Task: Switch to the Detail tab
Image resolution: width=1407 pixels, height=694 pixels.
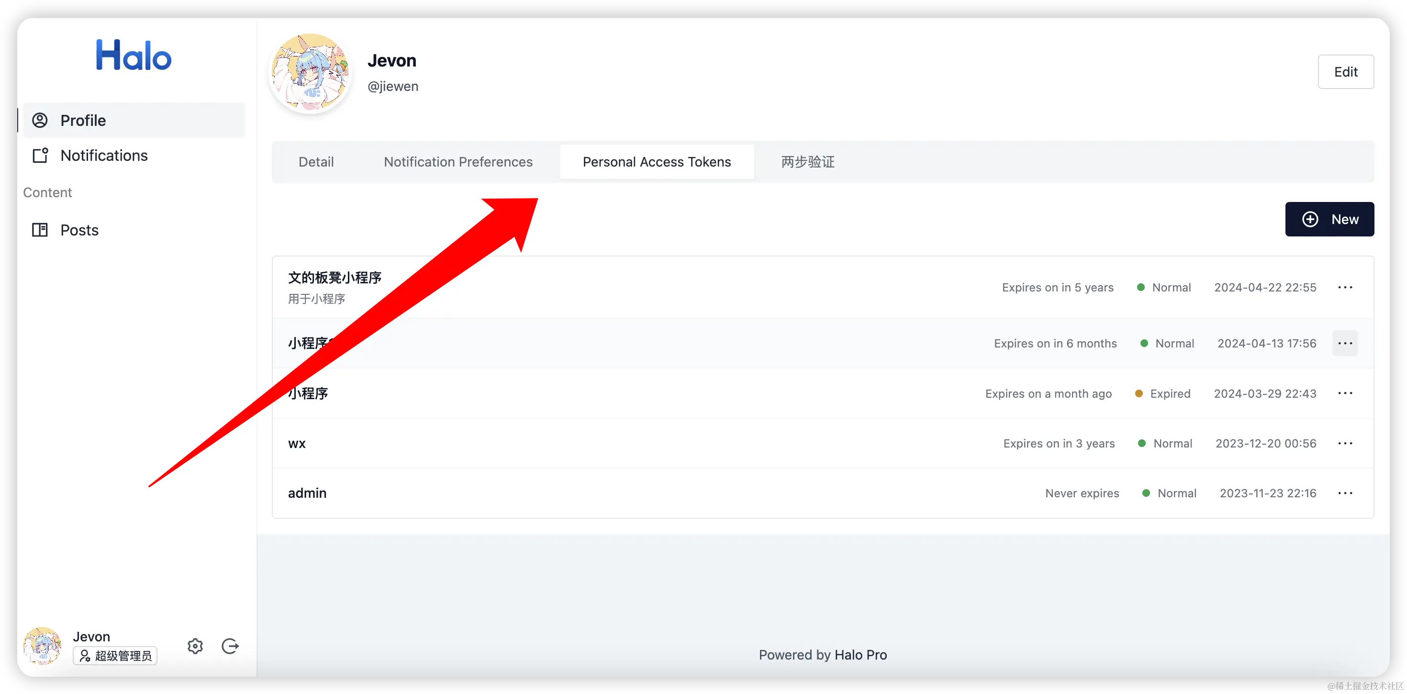Action: (316, 162)
